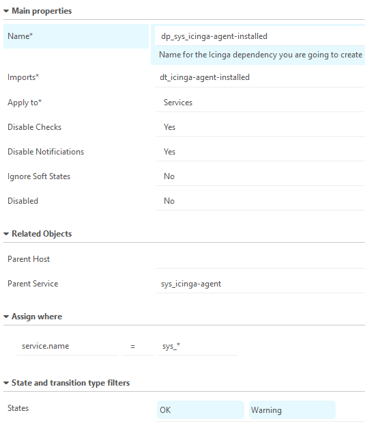Screen dimensions: 365x441
Task: Open the Disabled dropdown set to No
Action: tap(260, 201)
